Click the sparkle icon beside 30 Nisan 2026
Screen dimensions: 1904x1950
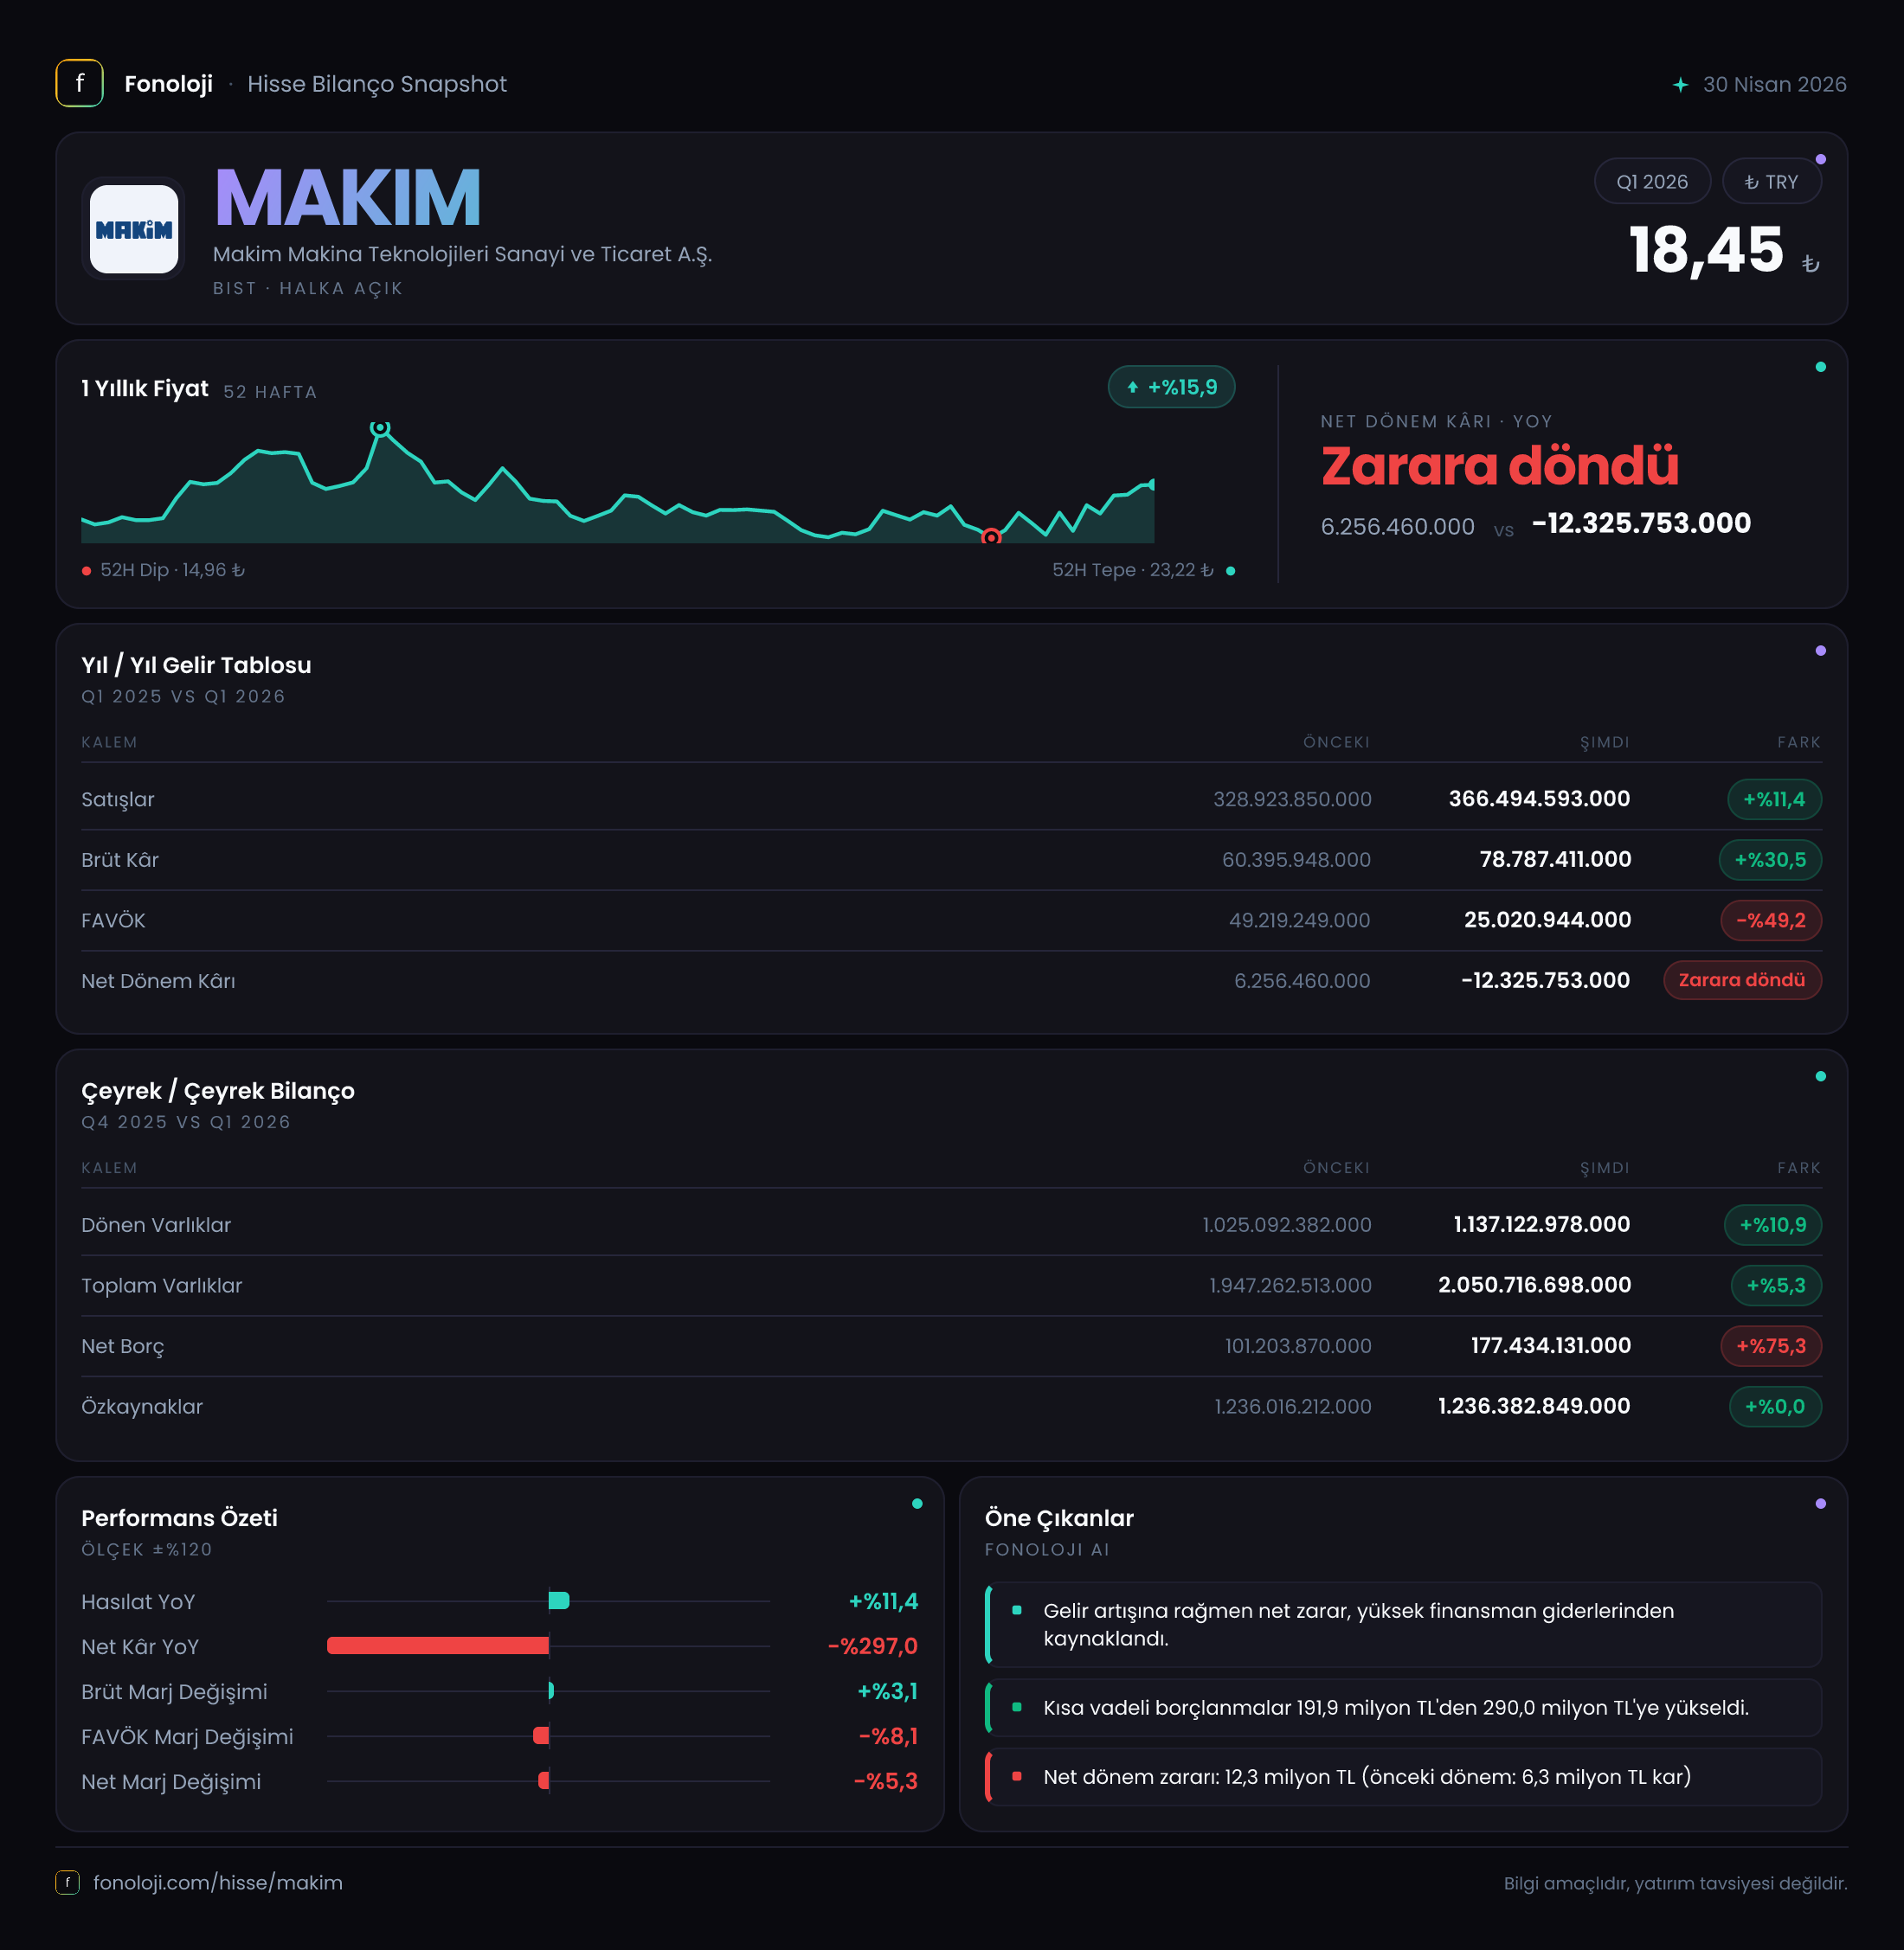pos(1681,85)
